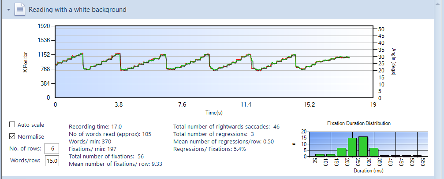Screen dimensions: 444x179
Task: Click the Reading with a white background title
Action: [78, 9]
